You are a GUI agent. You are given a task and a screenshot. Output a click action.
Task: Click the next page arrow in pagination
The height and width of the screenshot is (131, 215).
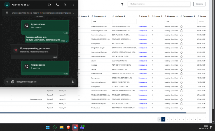coord(204,119)
